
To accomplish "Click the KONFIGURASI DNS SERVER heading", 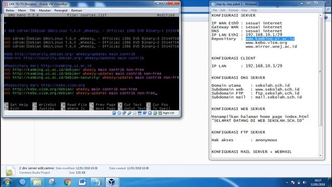I will click(238, 77).
